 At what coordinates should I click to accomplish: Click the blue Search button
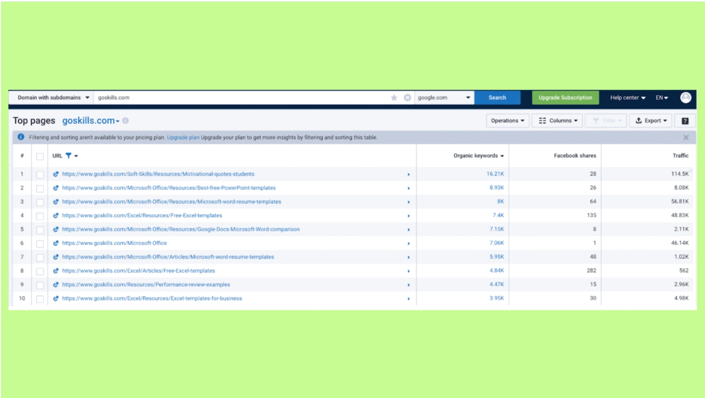point(497,98)
